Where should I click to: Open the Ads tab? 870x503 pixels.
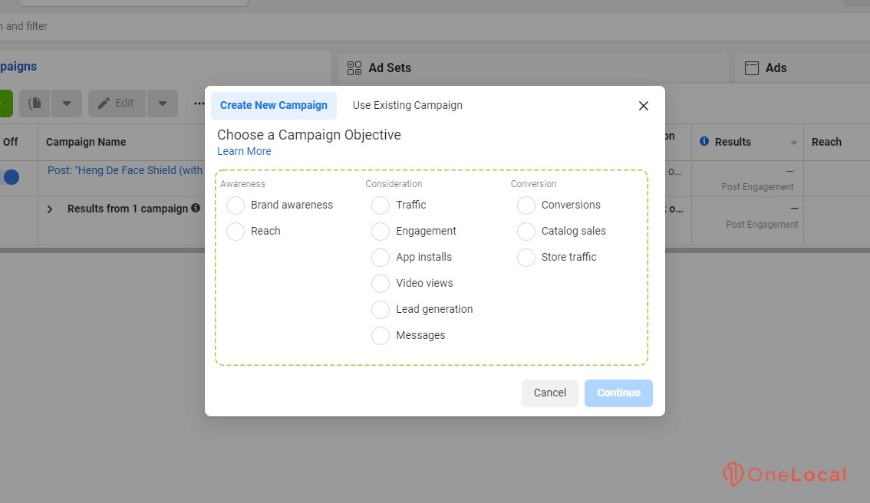coord(776,67)
